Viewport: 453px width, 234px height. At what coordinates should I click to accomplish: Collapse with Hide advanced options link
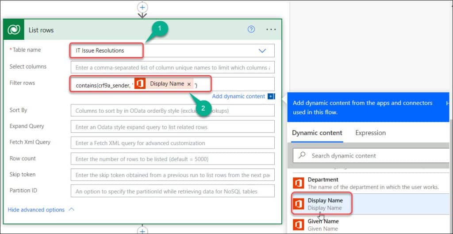click(36, 210)
